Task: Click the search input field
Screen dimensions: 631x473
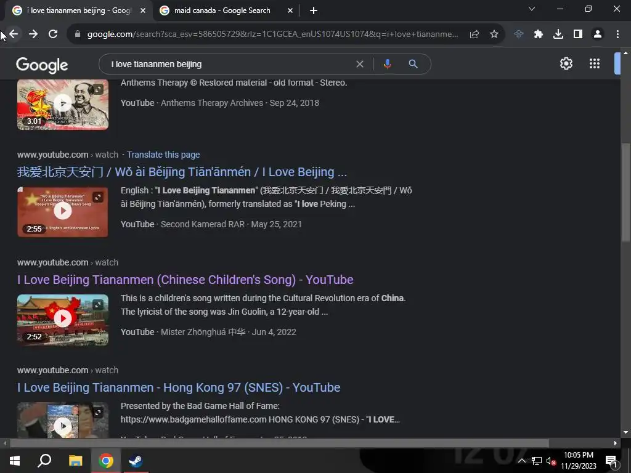Action: [230, 64]
